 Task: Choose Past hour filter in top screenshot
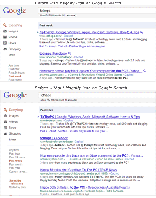[14, 69]
